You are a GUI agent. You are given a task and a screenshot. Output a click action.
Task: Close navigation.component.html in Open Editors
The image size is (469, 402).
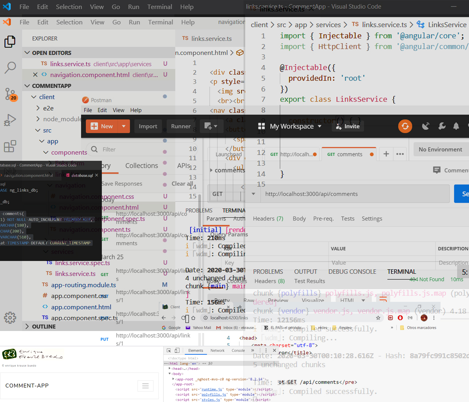click(35, 75)
